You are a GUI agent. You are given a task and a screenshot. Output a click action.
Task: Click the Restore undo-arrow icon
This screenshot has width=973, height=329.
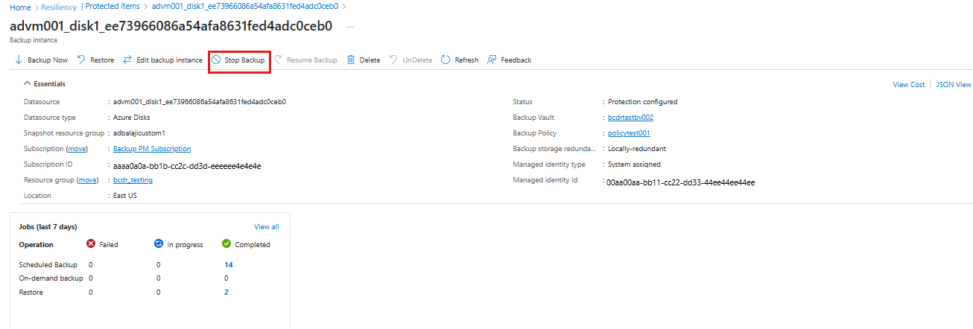click(x=80, y=60)
